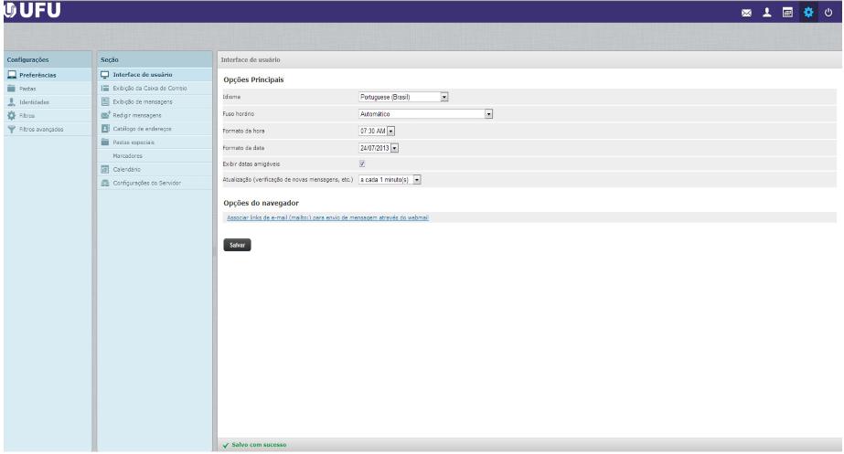844x454 pixels.
Task: Open the Formato da data dropdown
Action: (x=379, y=147)
